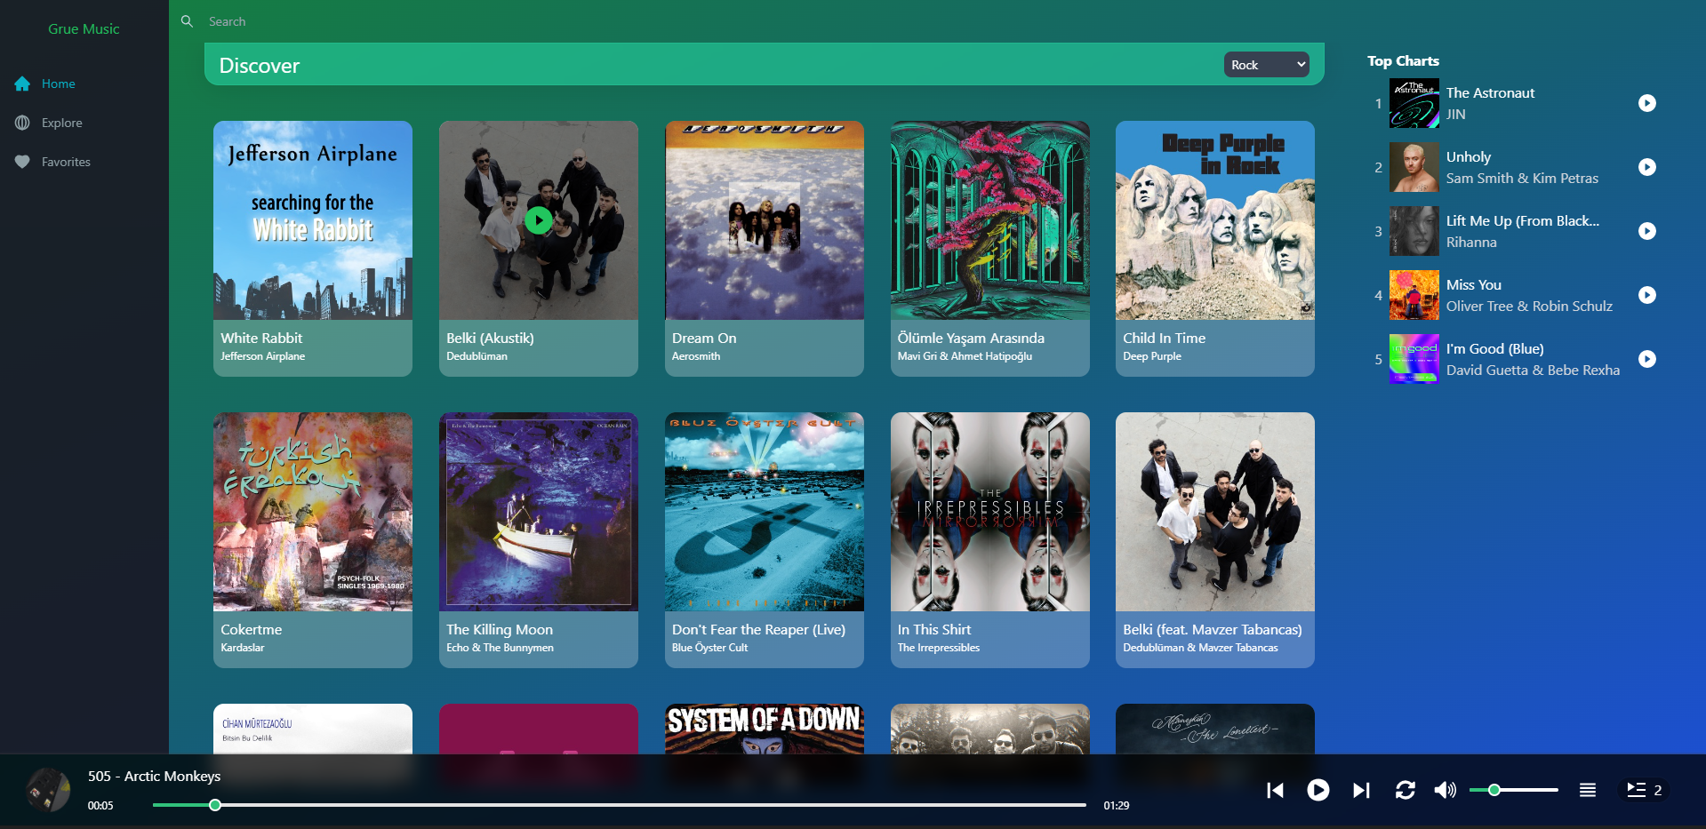
Task: Skip to previous track in player
Action: click(1275, 790)
